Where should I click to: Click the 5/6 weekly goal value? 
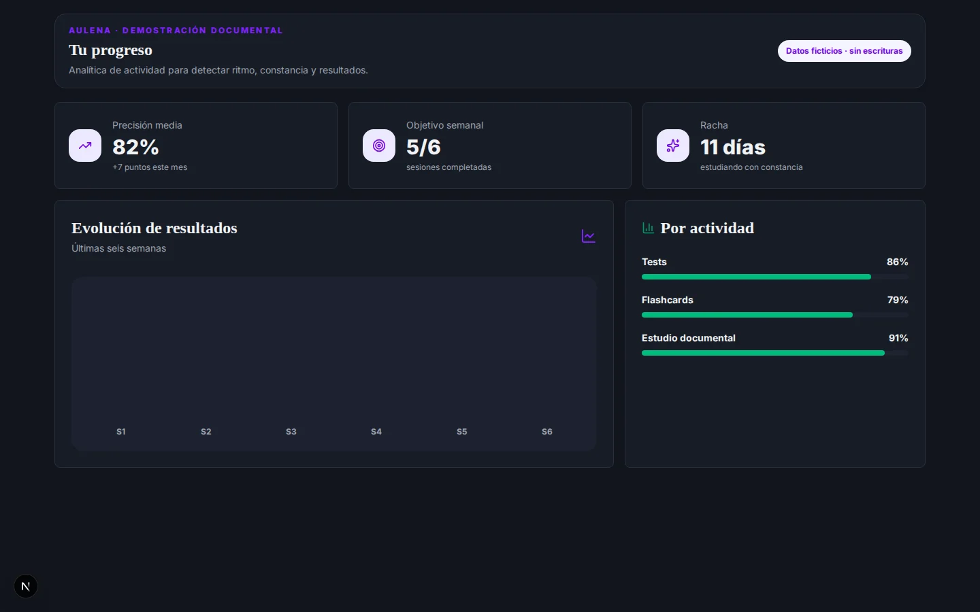[x=423, y=147]
